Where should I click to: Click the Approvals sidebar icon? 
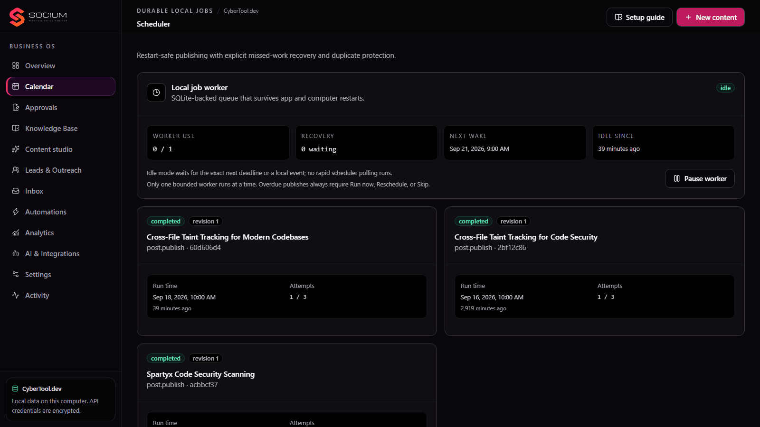(x=16, y=107)
